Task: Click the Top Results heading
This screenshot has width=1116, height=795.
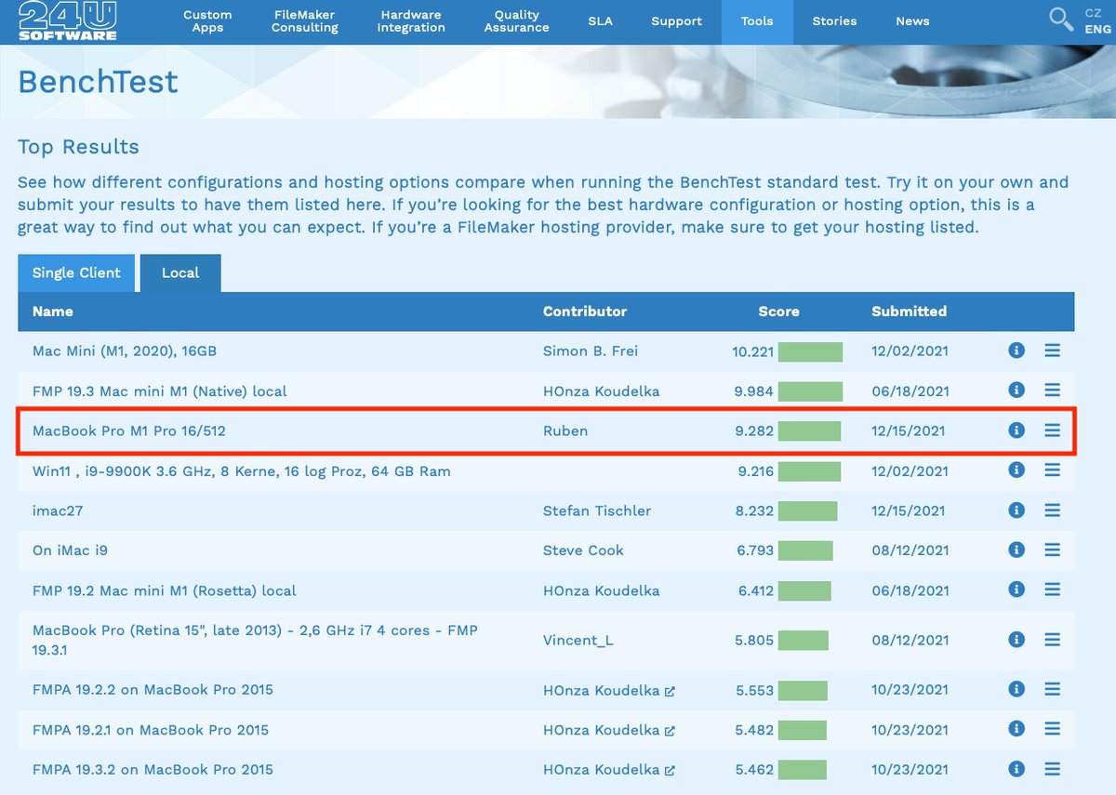Action: (78, 147)
